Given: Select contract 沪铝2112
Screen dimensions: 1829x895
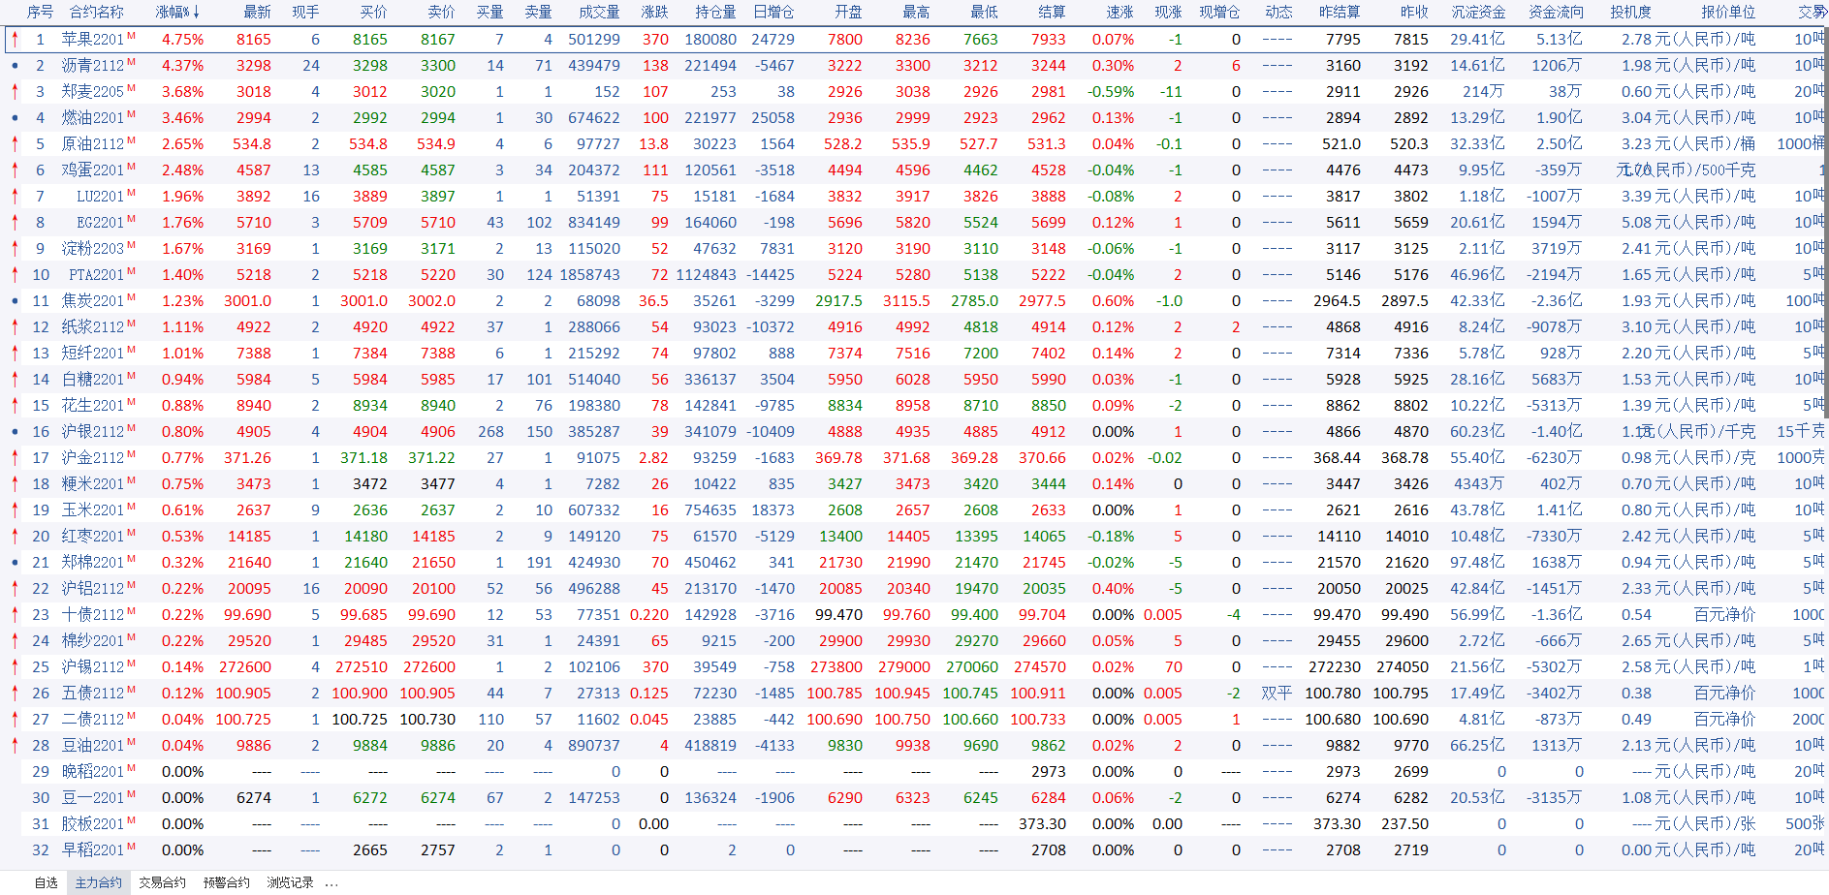Looking at the screenshot, I should [93, 589].
